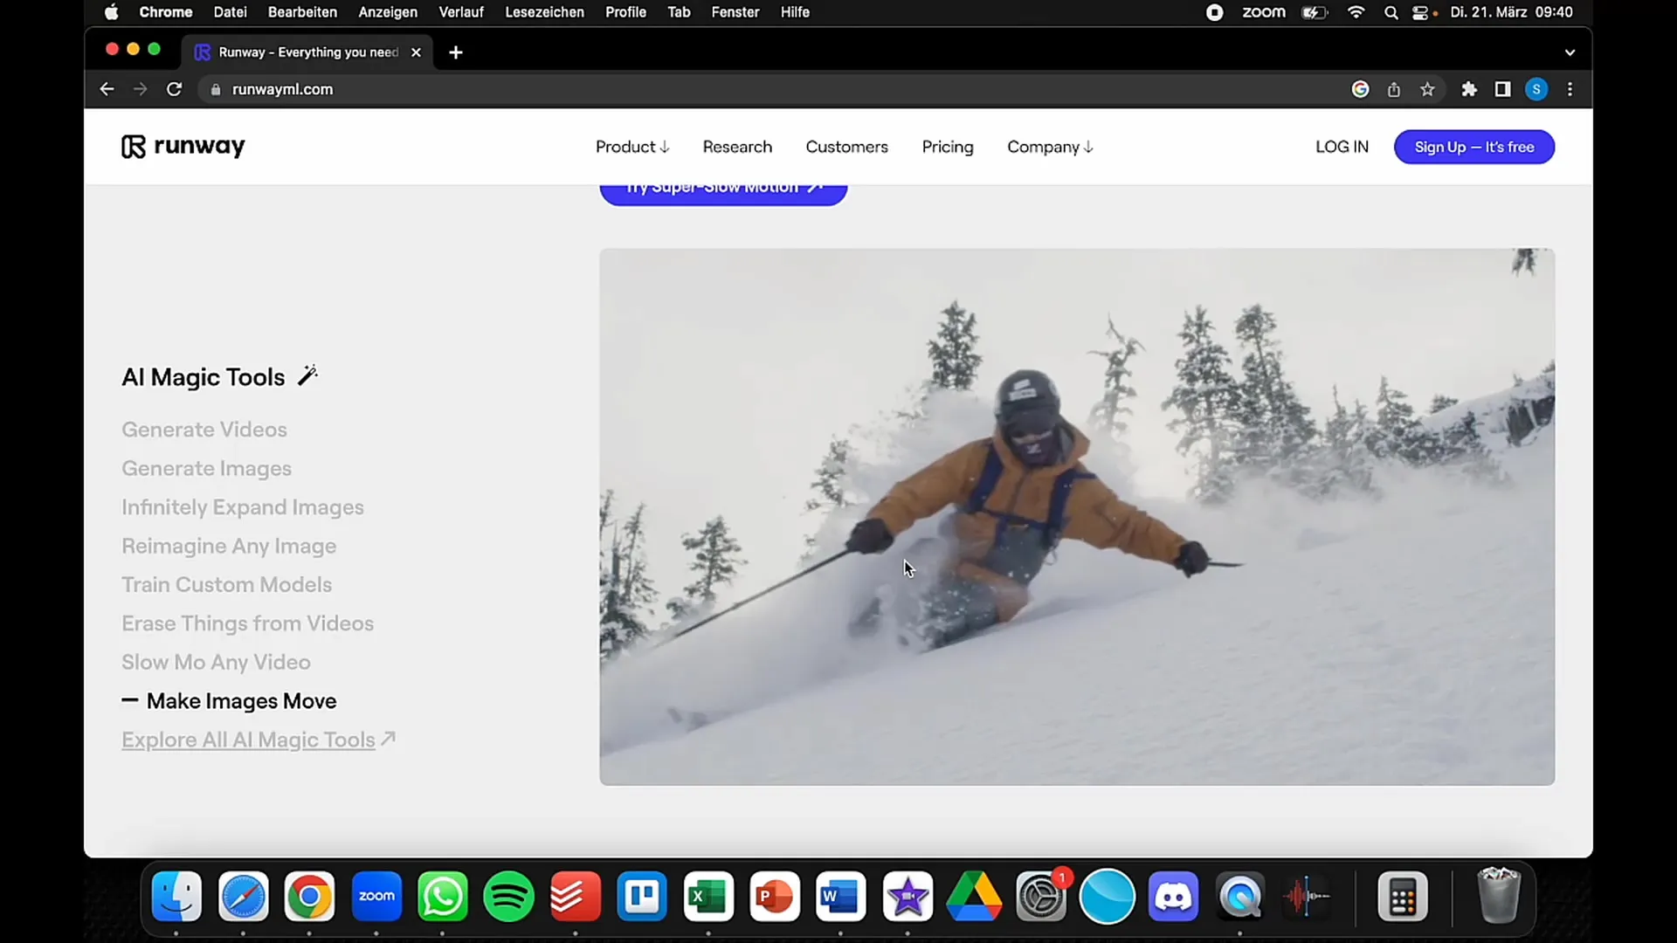Click the Sign Up free button

[x=1474, y=146]
